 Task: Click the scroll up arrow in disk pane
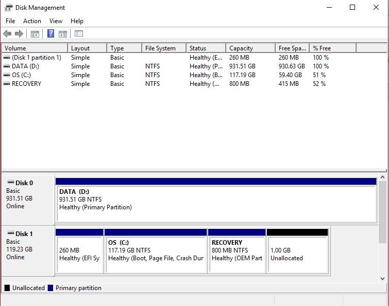click(382, 177)
